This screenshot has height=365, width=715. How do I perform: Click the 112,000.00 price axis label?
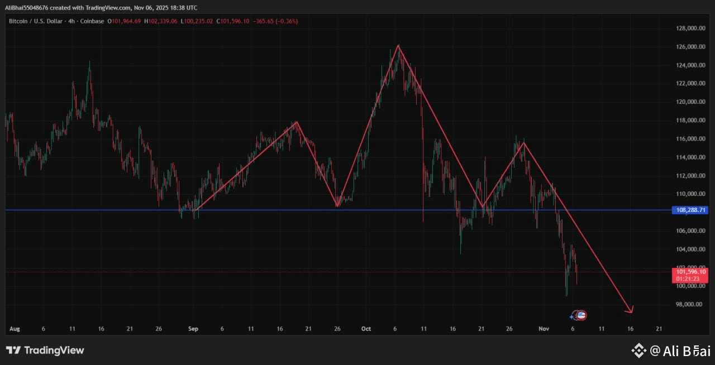(x=690, y=176)
